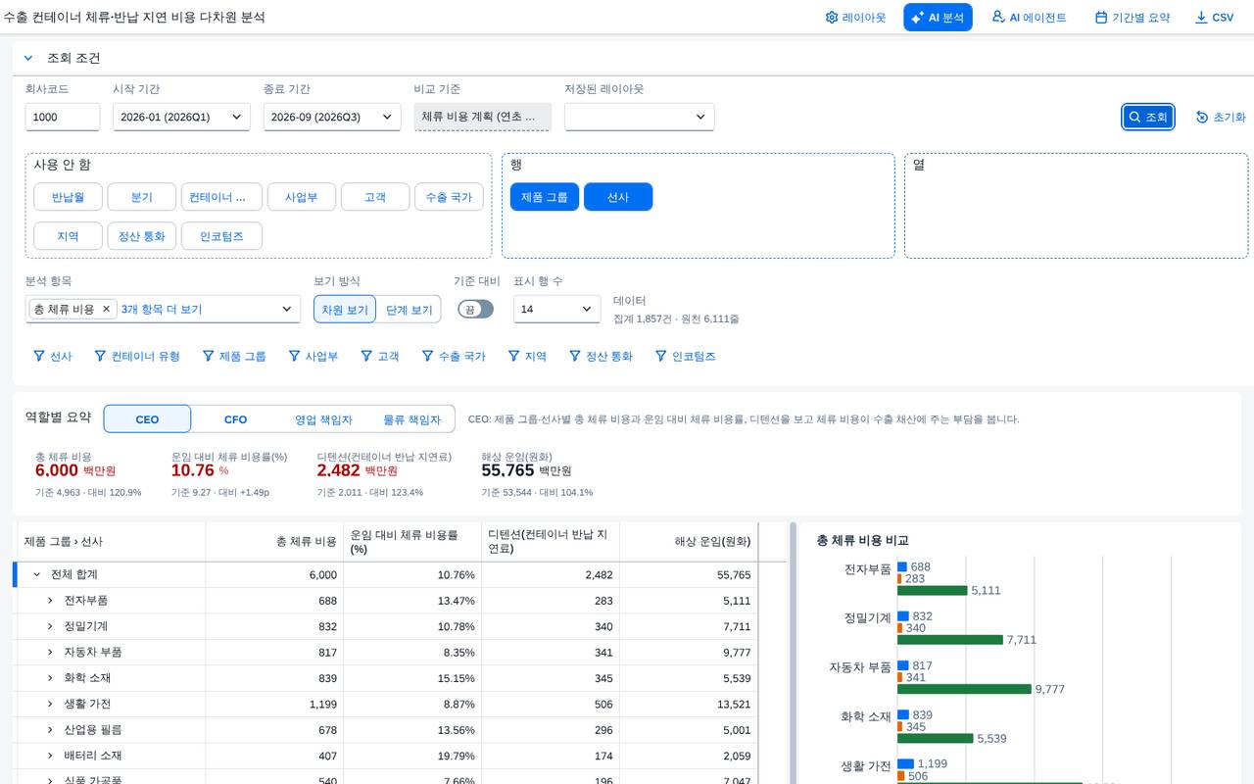The width and height of the screenshot is (1254, 784).
Task: Click 3개 항목 더 보기 link
Action: pyautogui.click(x=162, y=309)
